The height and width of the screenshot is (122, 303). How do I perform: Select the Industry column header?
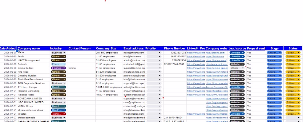tap(58, 49)
